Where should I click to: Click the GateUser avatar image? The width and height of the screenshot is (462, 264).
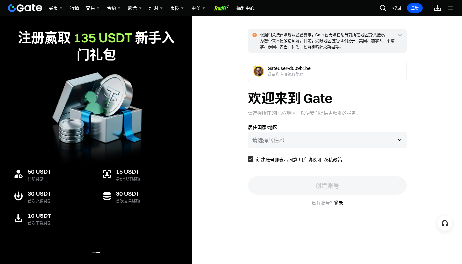(x=259, y=71)
